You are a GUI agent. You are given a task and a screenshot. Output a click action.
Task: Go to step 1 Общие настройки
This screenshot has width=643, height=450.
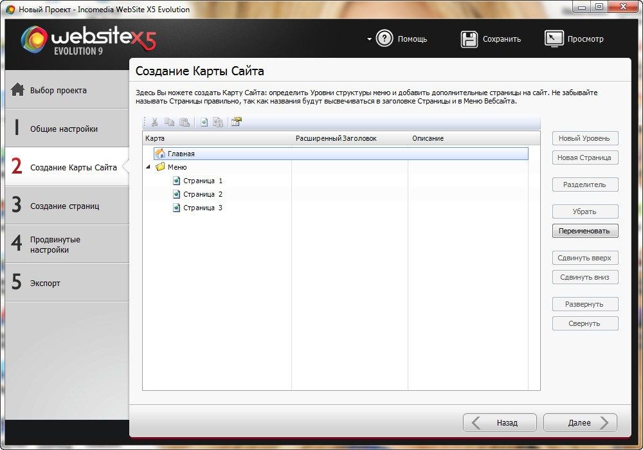64,129
